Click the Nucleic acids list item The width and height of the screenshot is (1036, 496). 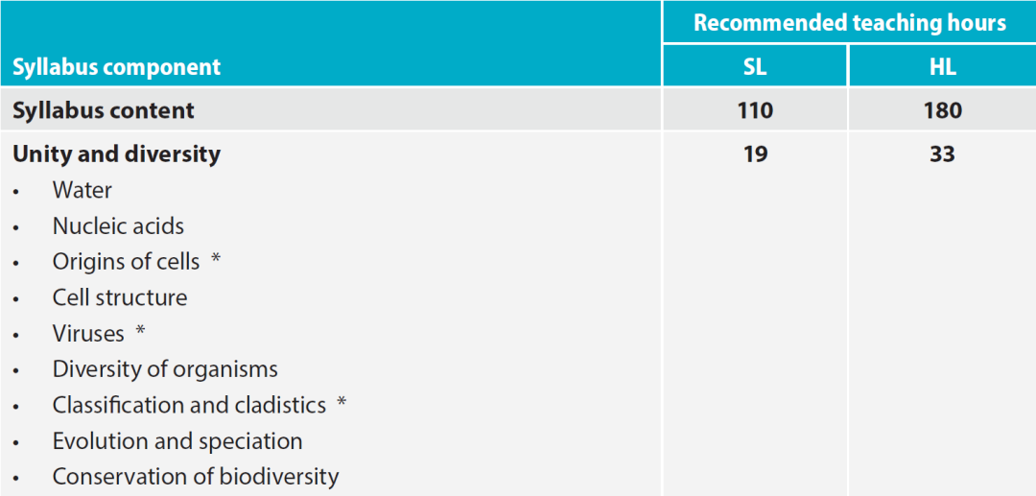coord(118,226)
